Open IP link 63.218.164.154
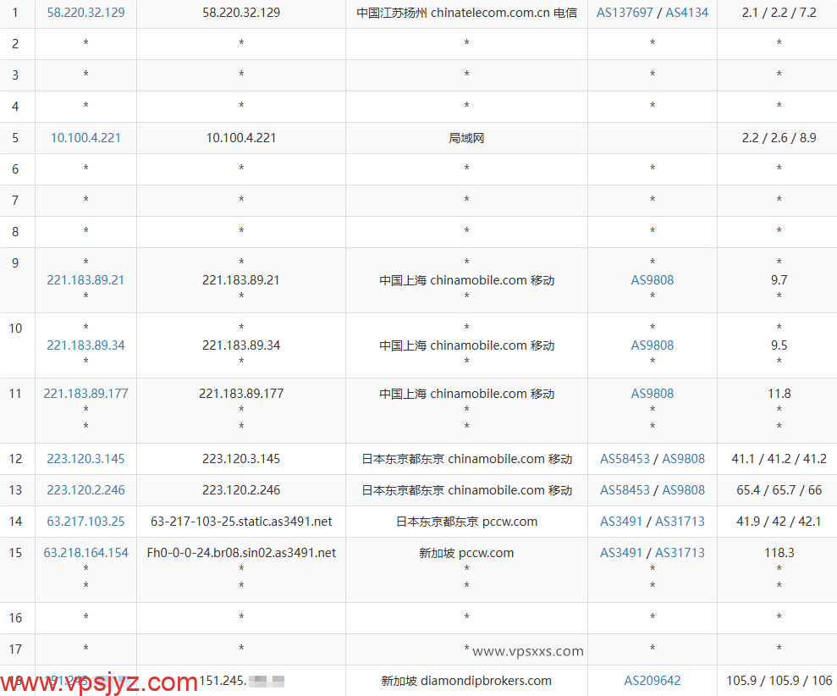This screenshot has height=696, width=837. coord(85,553)
